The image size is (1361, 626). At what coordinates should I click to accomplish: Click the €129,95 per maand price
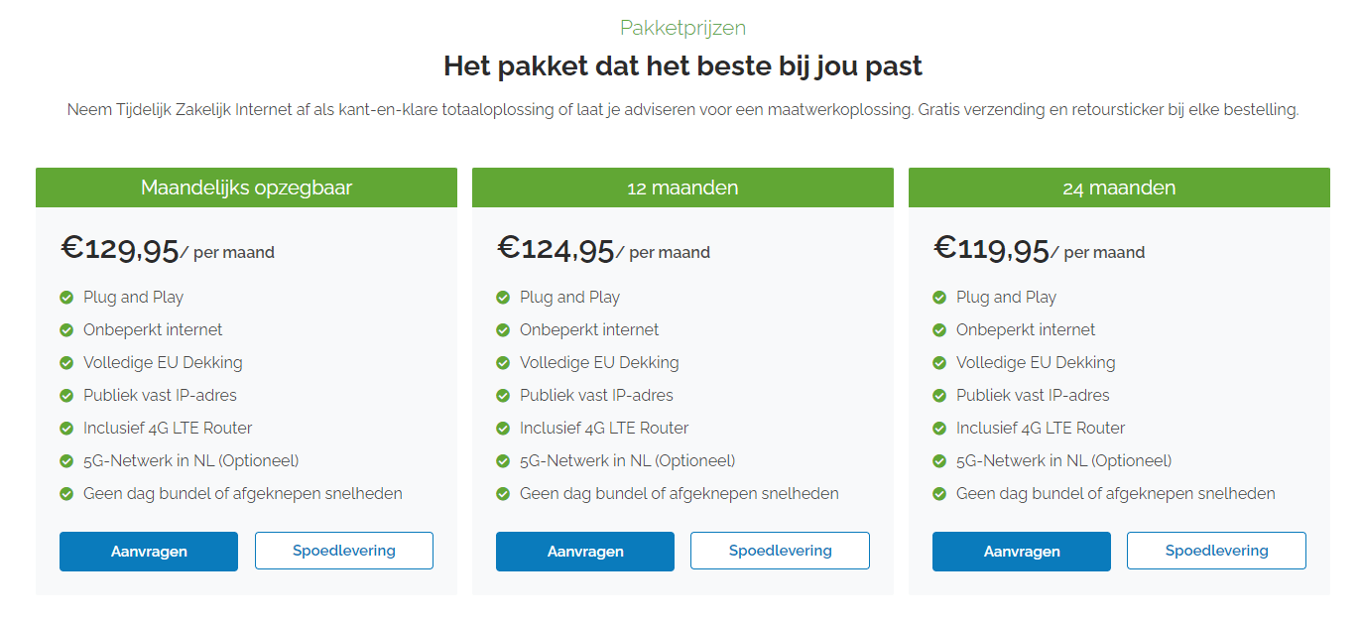[x=168, y=249]
